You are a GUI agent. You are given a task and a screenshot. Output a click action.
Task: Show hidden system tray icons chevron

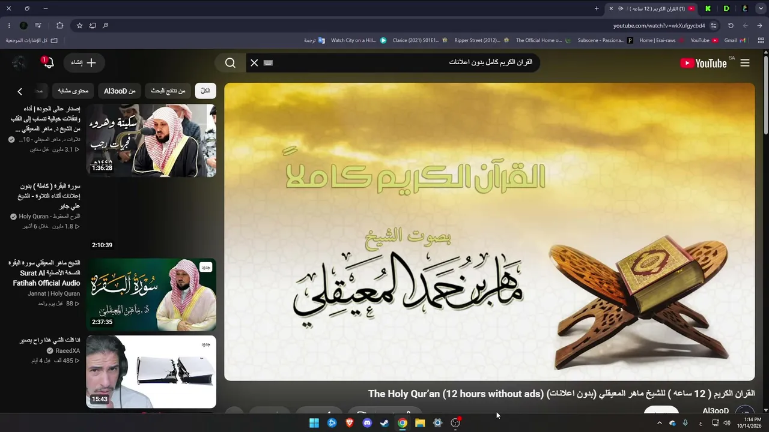tap(659, 423)
